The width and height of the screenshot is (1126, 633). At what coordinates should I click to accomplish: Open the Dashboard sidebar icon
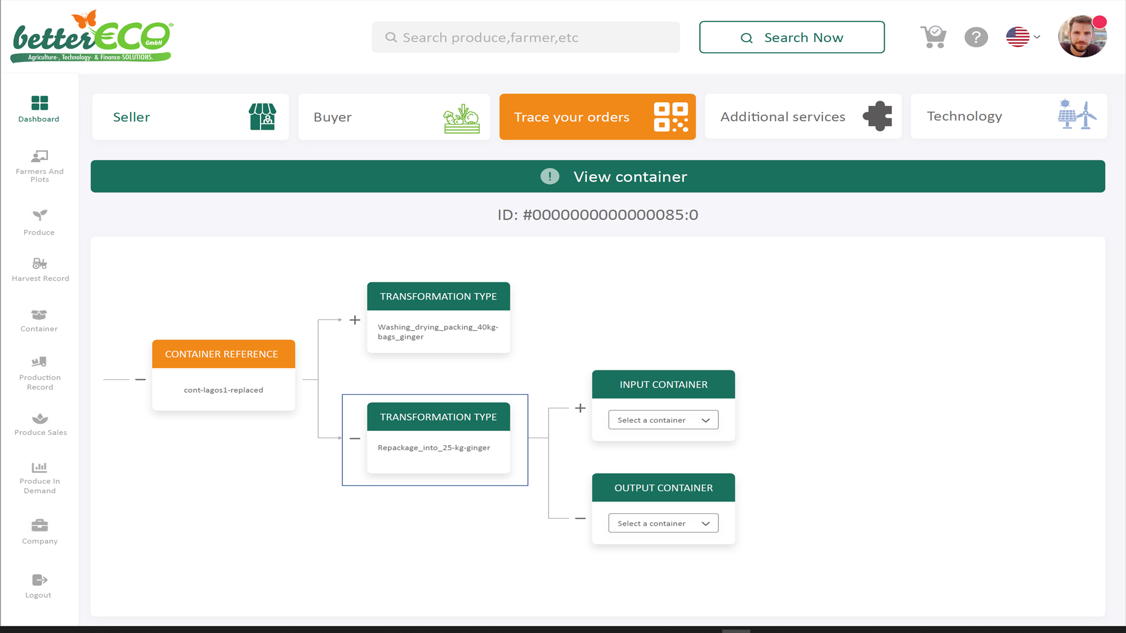point(39,103)
